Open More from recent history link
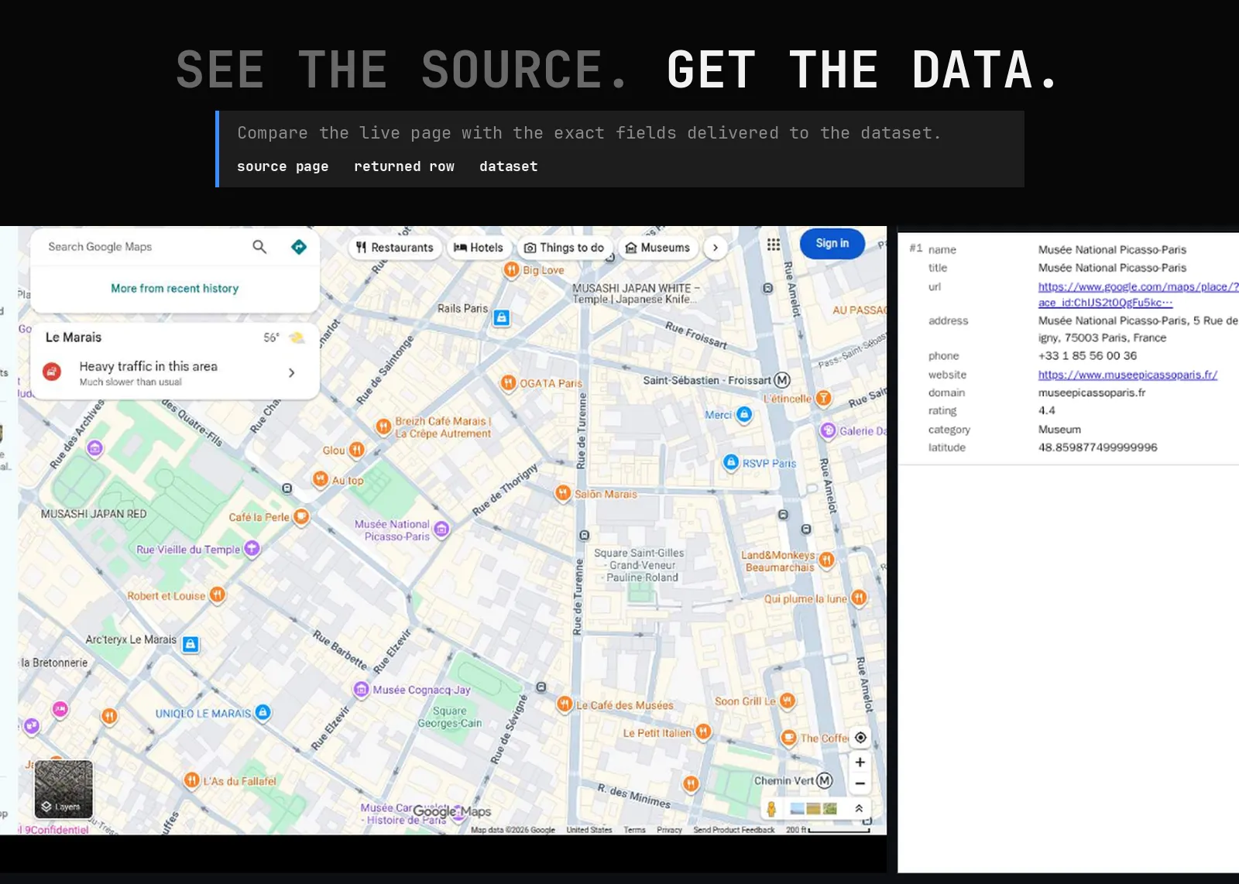1239x884 pixels. [x=174, y=288]
